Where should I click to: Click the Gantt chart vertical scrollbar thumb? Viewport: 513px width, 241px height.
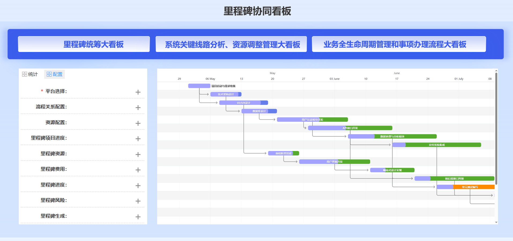[496, 129]
